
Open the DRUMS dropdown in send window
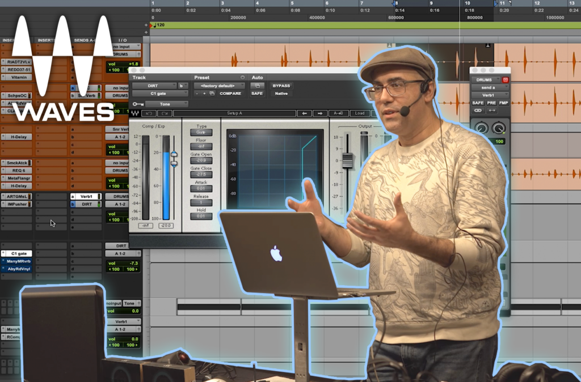click(x=486, y=79)
